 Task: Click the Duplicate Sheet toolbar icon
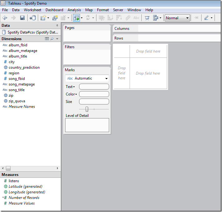tap(55, 18)
